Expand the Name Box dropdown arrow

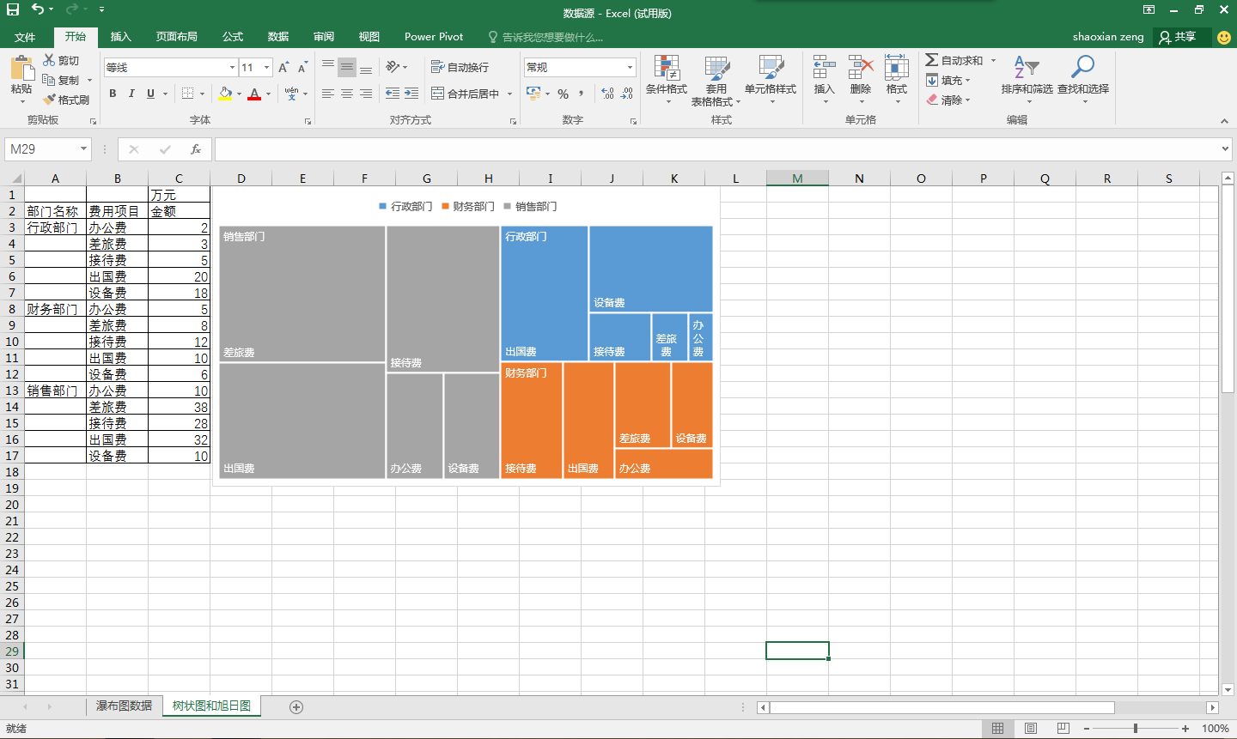tap(83, 149)
